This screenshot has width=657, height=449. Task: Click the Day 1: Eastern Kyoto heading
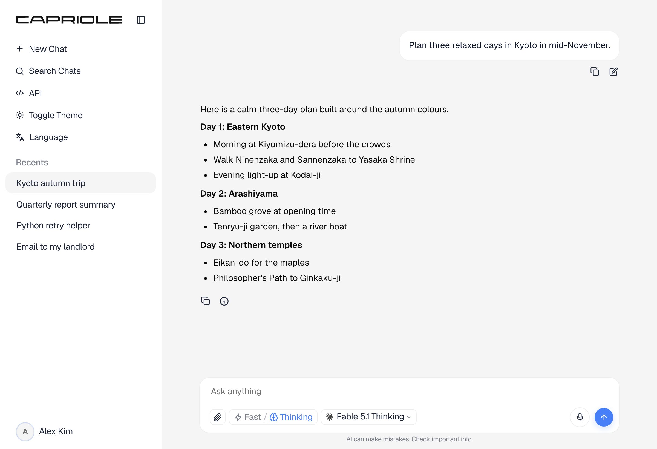(x=243, y=127)
